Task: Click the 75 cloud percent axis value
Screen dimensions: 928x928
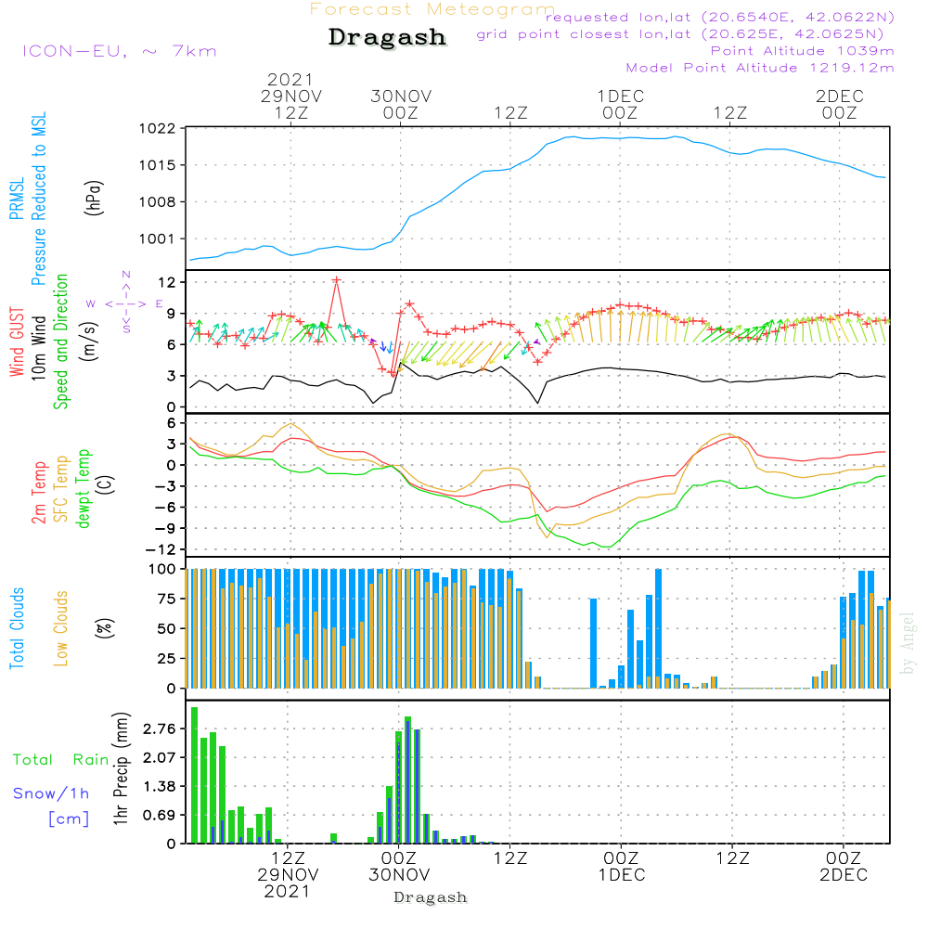Action: click(x=167, y=599)
